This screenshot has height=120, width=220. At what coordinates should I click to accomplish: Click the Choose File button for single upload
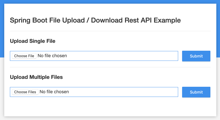click(24, 56)
